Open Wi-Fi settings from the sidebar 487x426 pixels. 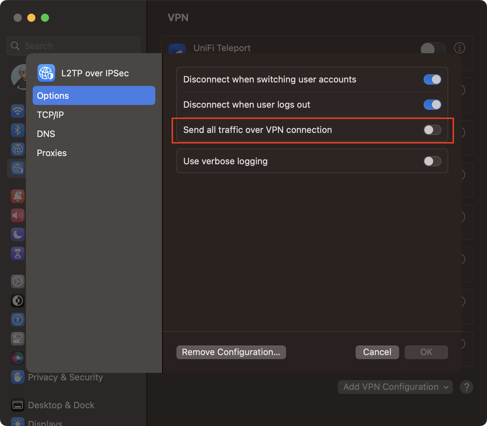click(x=18, y=111)
